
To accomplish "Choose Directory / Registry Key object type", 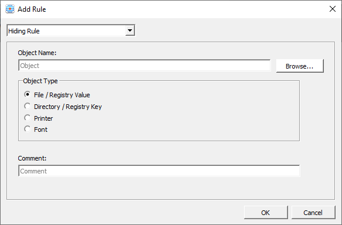I will [x=27, y=106].
